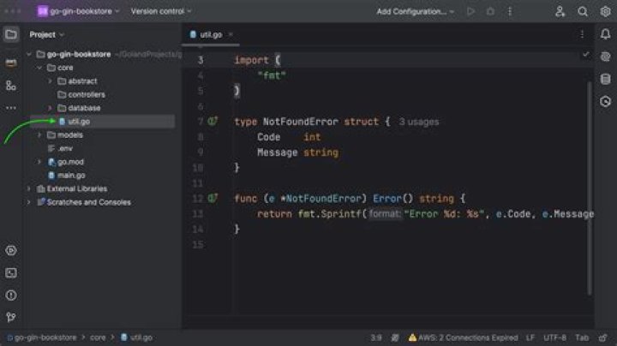Click the Search Everywhere magnifier icon
Screen dimensions: 617x346
(x=583, y=12)
